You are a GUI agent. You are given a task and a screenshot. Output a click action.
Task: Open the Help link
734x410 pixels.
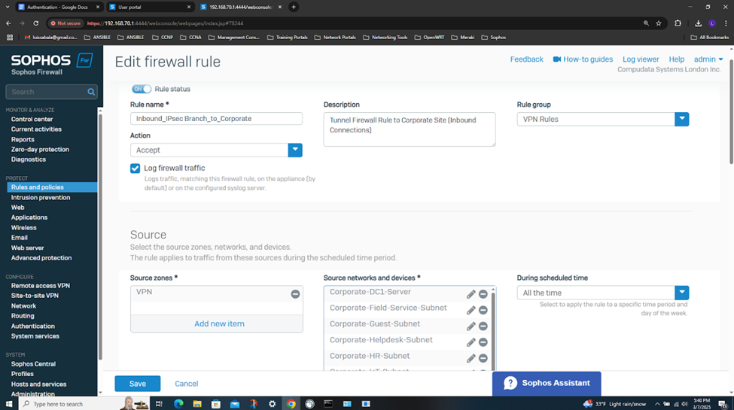(x=677, y=59)
